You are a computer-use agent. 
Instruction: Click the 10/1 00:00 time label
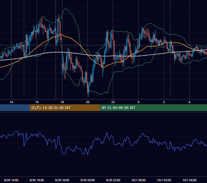pyautogui.click(x=139, y=180)
